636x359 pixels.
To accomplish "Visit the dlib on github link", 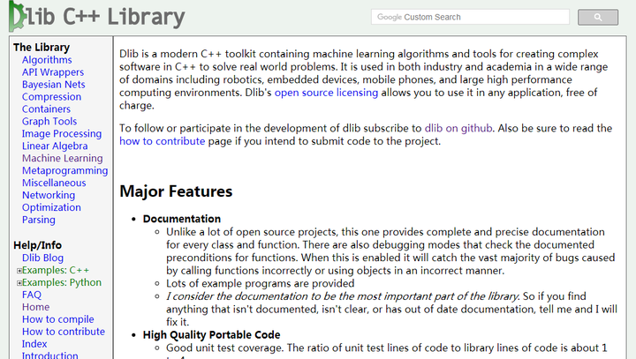I will click(x=458, y=128).
